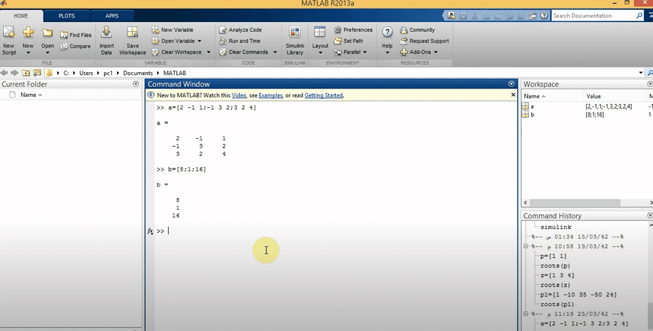This screenshot has width=653, height=331.
Task: Click Users in the address path
Action: (x=86, y=73)
